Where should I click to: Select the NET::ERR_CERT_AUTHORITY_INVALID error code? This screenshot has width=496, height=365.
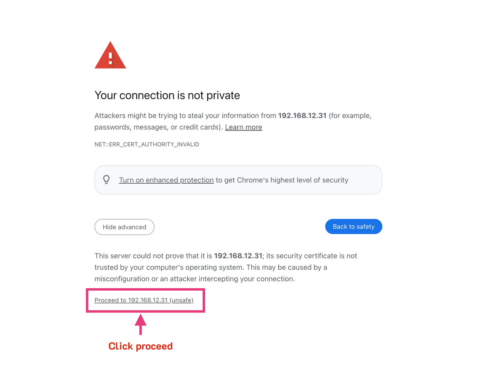(x=147, y=145)
